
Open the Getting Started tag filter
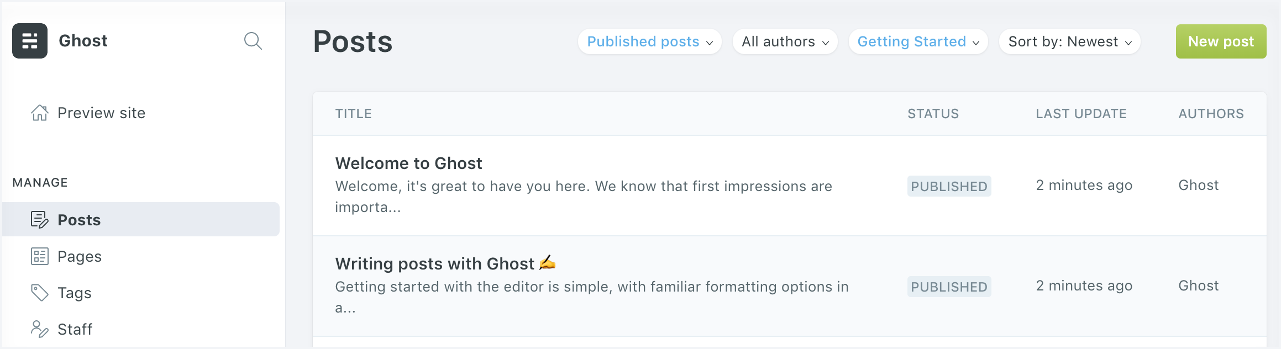point(918,42)
